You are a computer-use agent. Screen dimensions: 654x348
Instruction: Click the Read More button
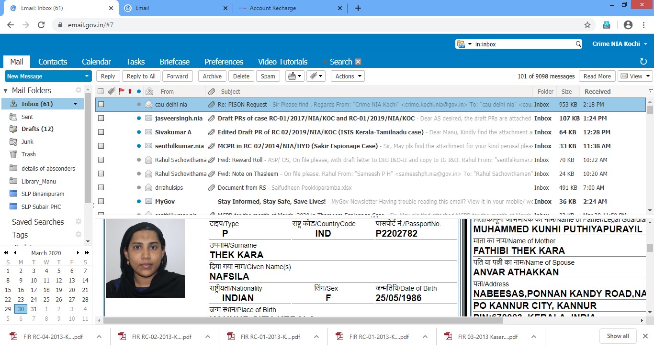point(597,76)
